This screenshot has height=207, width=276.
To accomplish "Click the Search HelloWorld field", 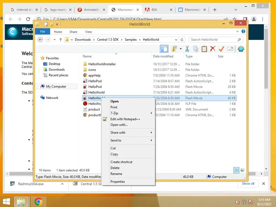I will tap(216, 40).
